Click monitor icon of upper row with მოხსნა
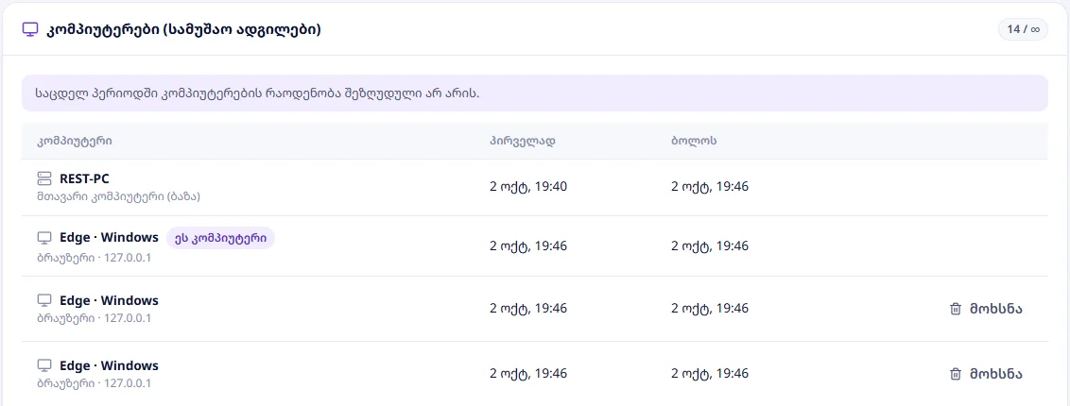The image size is (1070, 406). [x=44, y=300]
